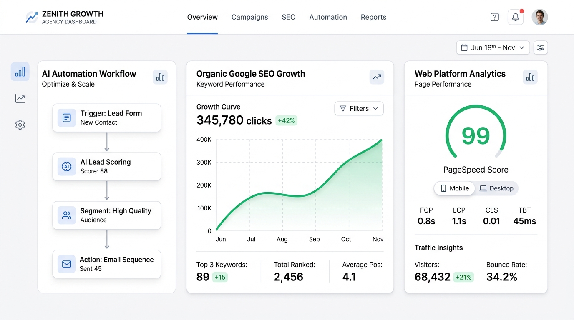Click the Zenith Growth logo icon
This screenshot has height=320, width=574.
(x=32, y=17)
